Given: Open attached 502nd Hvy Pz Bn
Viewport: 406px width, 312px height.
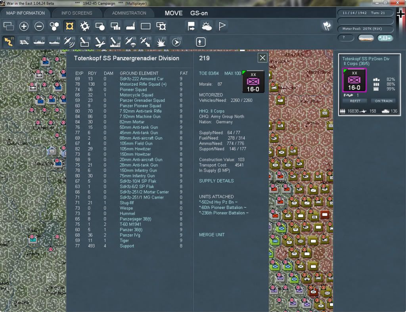Looking at the screenshot, I should [x=218, y=202].
